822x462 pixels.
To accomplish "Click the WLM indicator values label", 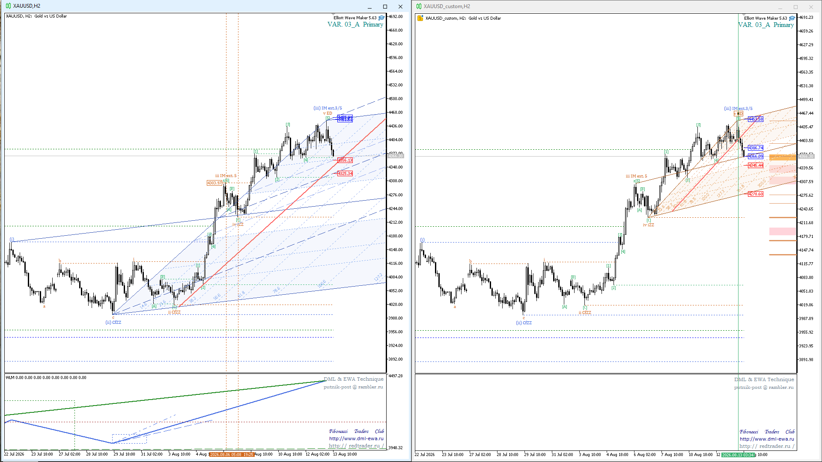I will (46, 378).
